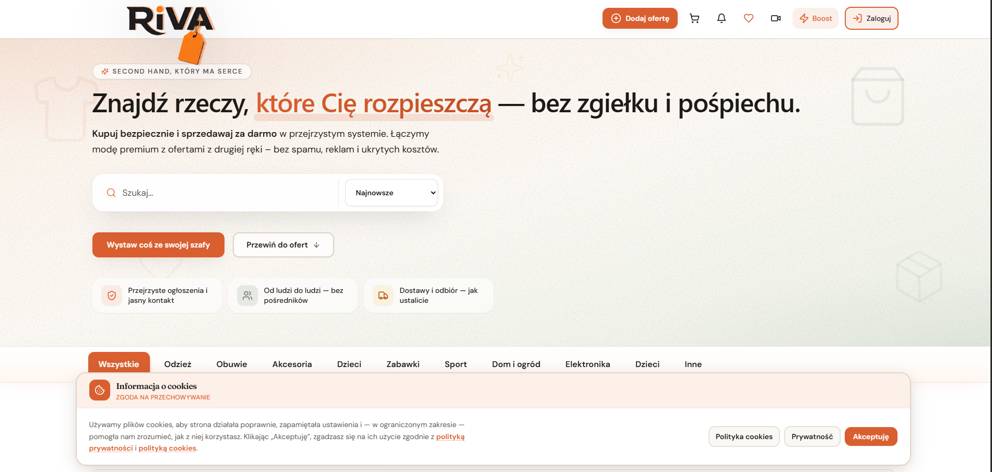Select the Obuwie category tab
Viewport: 992px width, 472px height.
pos(232,364)
